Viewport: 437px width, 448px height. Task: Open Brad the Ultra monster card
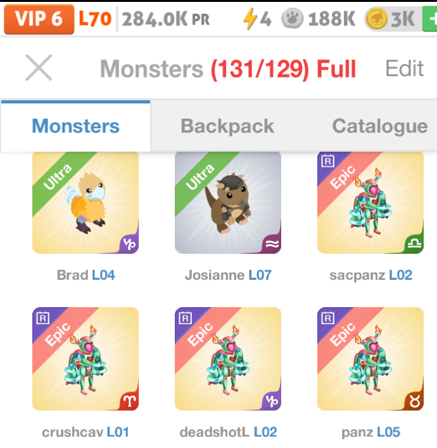click(x=85, y=202)
